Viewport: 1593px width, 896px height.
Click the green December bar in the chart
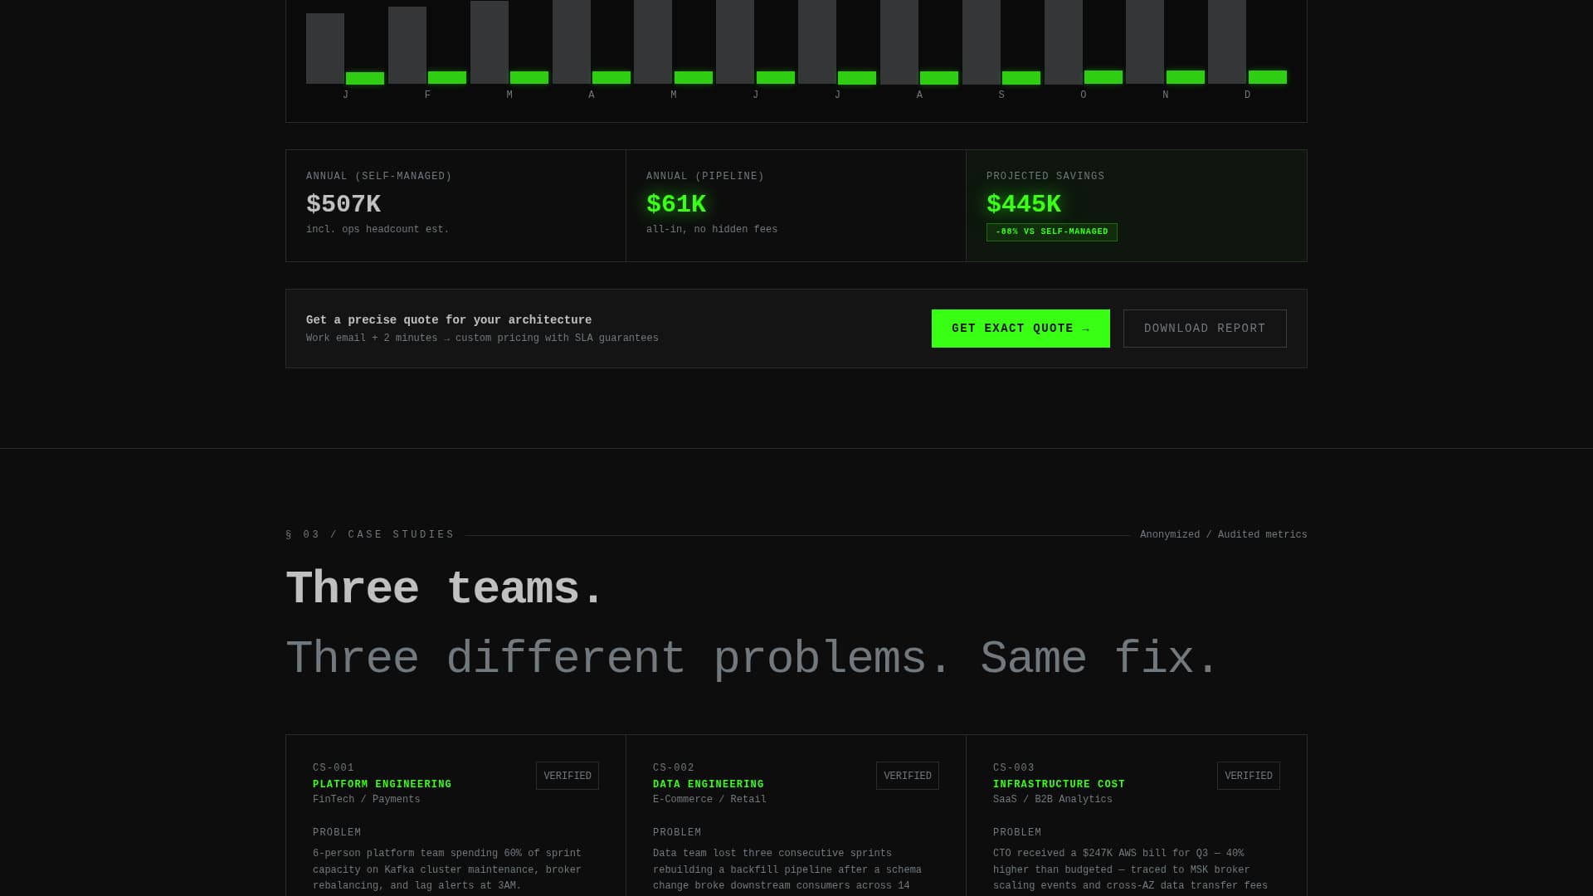click(1268, 77)
